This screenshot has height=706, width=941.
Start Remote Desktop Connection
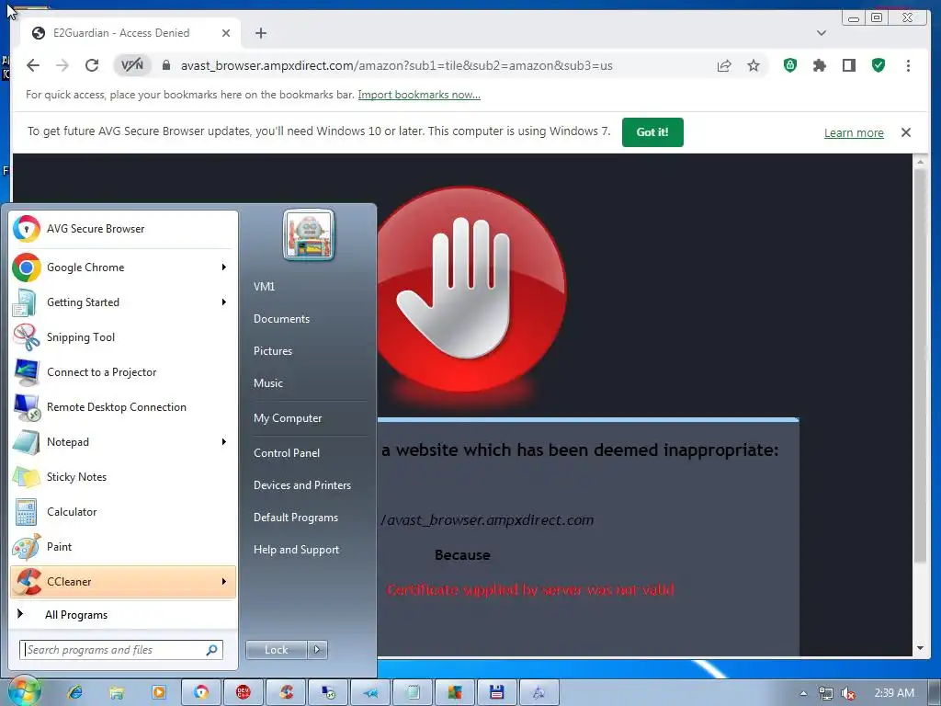(x=122, y=406)
